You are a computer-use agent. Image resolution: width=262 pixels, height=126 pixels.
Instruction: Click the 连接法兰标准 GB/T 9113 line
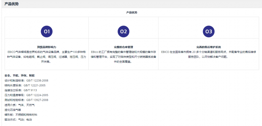21,90
